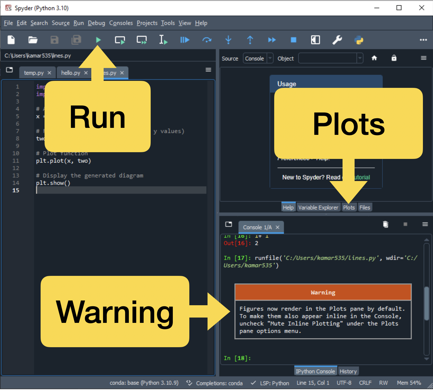Show more toolbar items with the ellipsis

click(423, 40)
